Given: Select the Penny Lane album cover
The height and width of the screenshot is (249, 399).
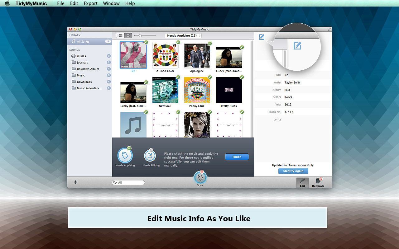Looking at the screenshot, I should pyautogui.click(x=197, y=90).
